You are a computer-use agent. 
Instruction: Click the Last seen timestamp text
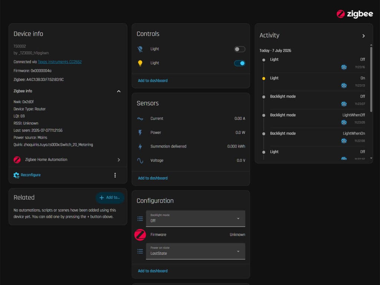38,130
